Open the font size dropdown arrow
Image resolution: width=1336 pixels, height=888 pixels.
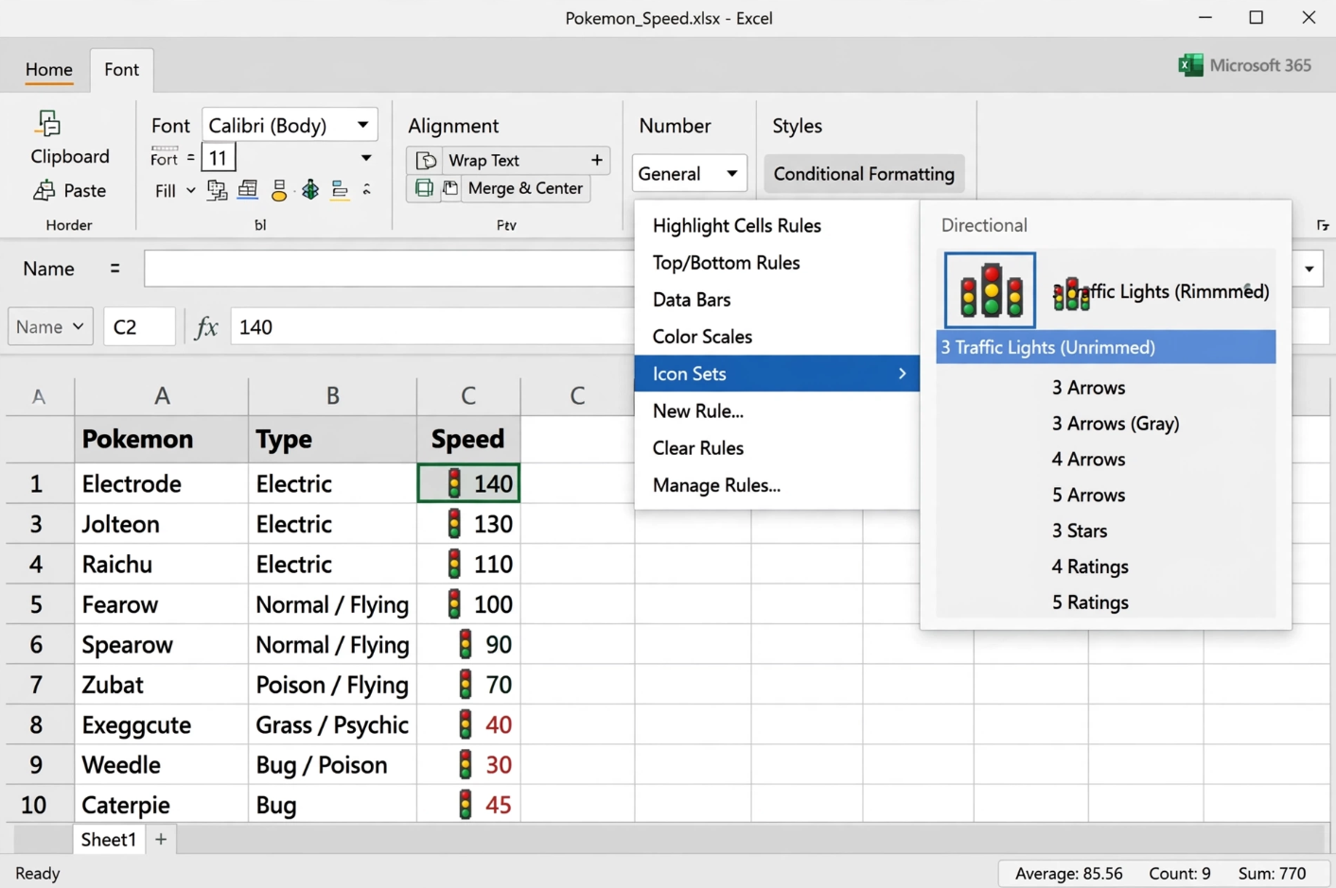[366, 158]
